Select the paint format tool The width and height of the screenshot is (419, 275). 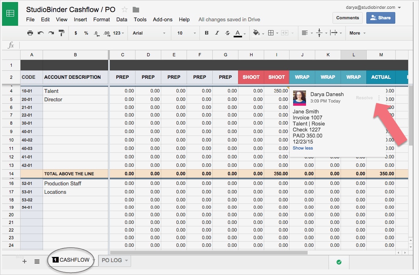62,33
